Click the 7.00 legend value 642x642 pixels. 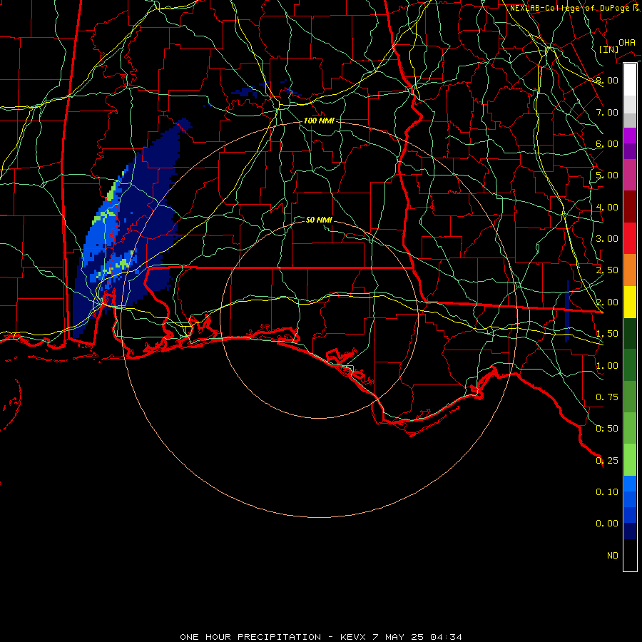tap(607, 112)
